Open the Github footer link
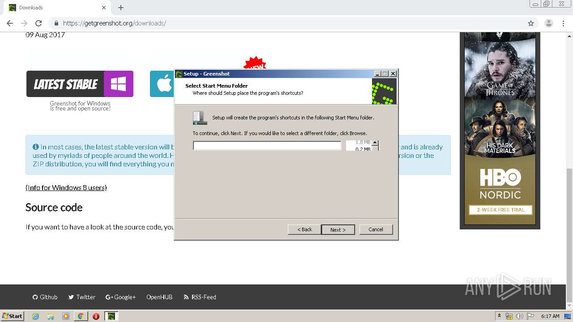Screen dimensions: 573x322 (x=45, y=297)
